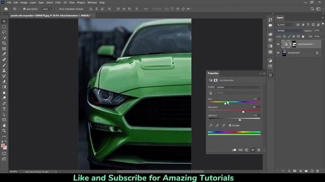This screenshot has width=325, height=182.
Task: Toggle the Auto-Select checkbox
Action: point(24,9)
